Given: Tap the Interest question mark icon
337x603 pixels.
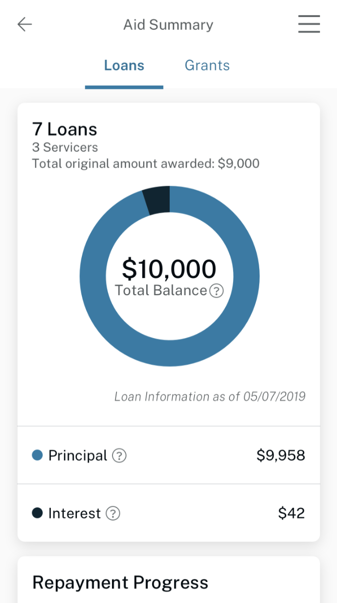Looking at the screenshot, I should [114, 513].
